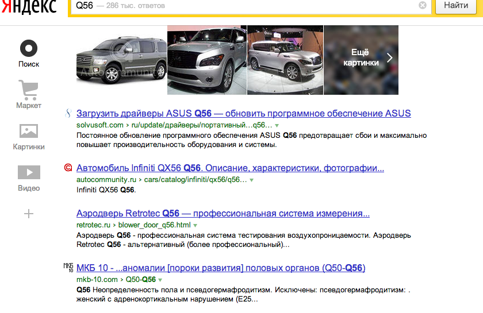The height and width of the screenshot is (313, 483).
Task: Click the Картинки label in sidebar
Action: tap(29, 147)
